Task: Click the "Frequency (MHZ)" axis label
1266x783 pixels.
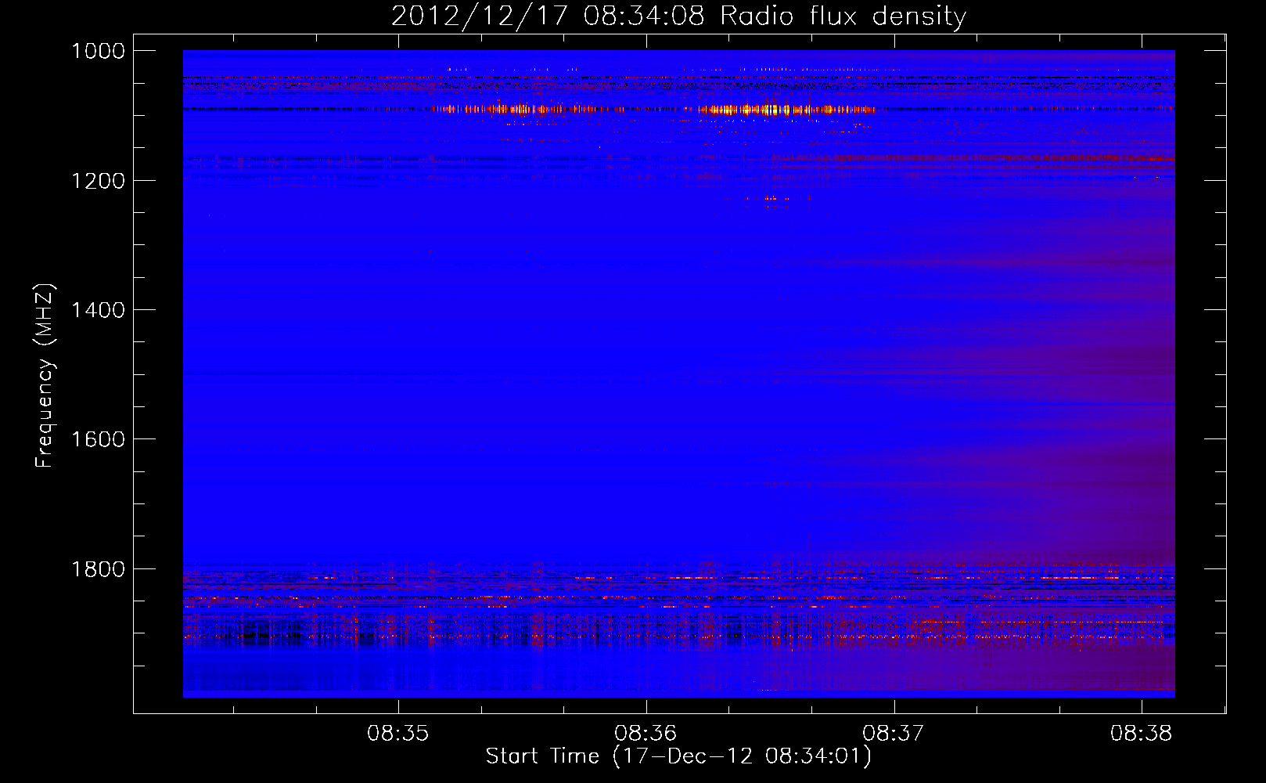Action: 45,376
